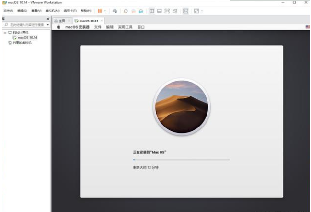
Task: Enter full screen mode from the toolbar
Action: click(167, 11)
